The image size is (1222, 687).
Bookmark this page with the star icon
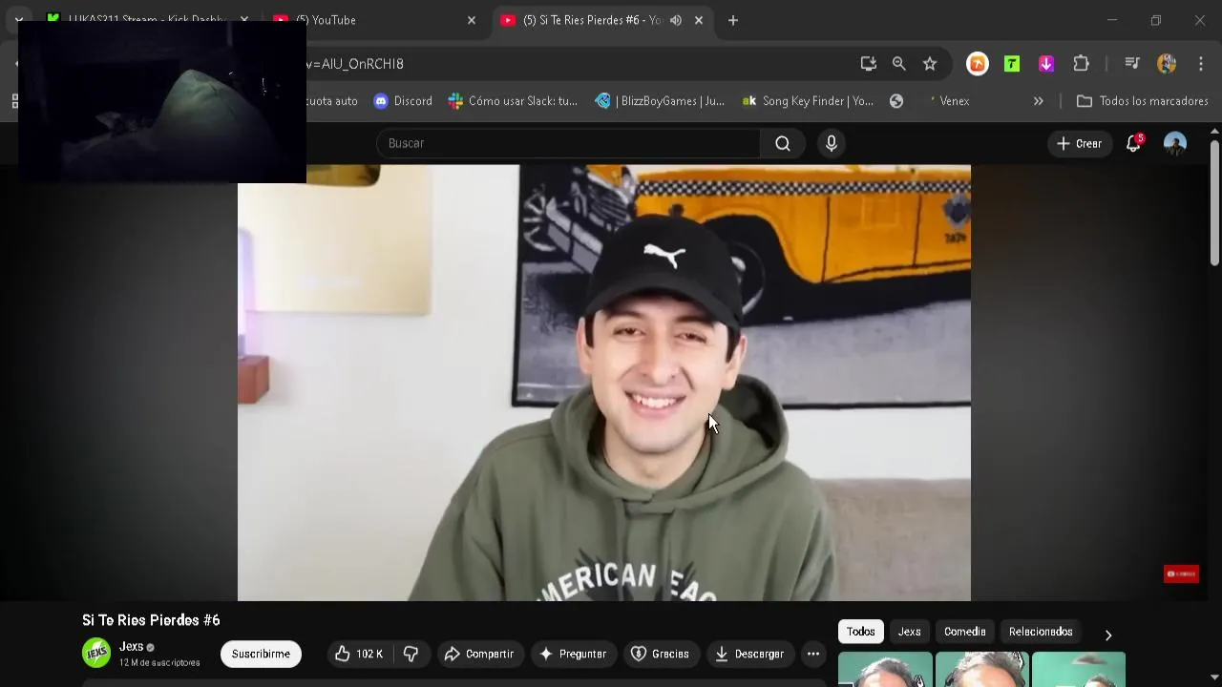(x=930, y=64)
